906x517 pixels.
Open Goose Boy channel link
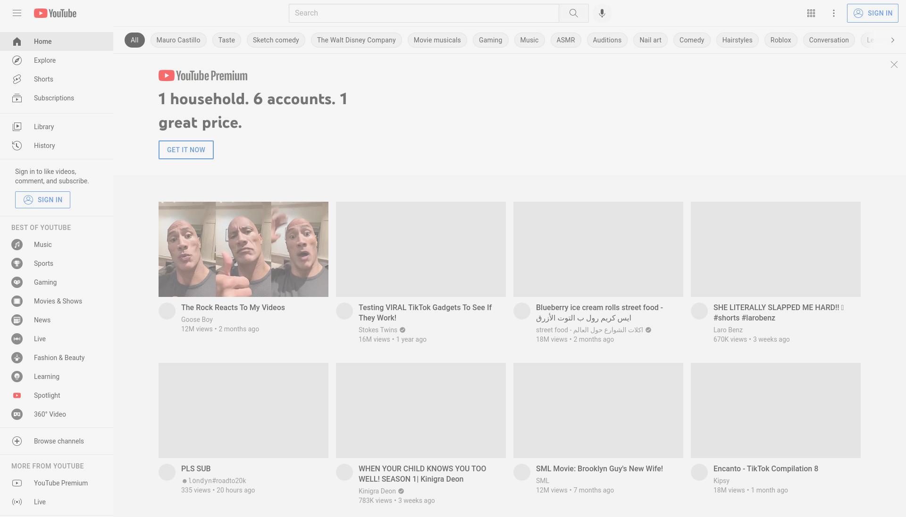pyautogui.click(x=197, y=320)
